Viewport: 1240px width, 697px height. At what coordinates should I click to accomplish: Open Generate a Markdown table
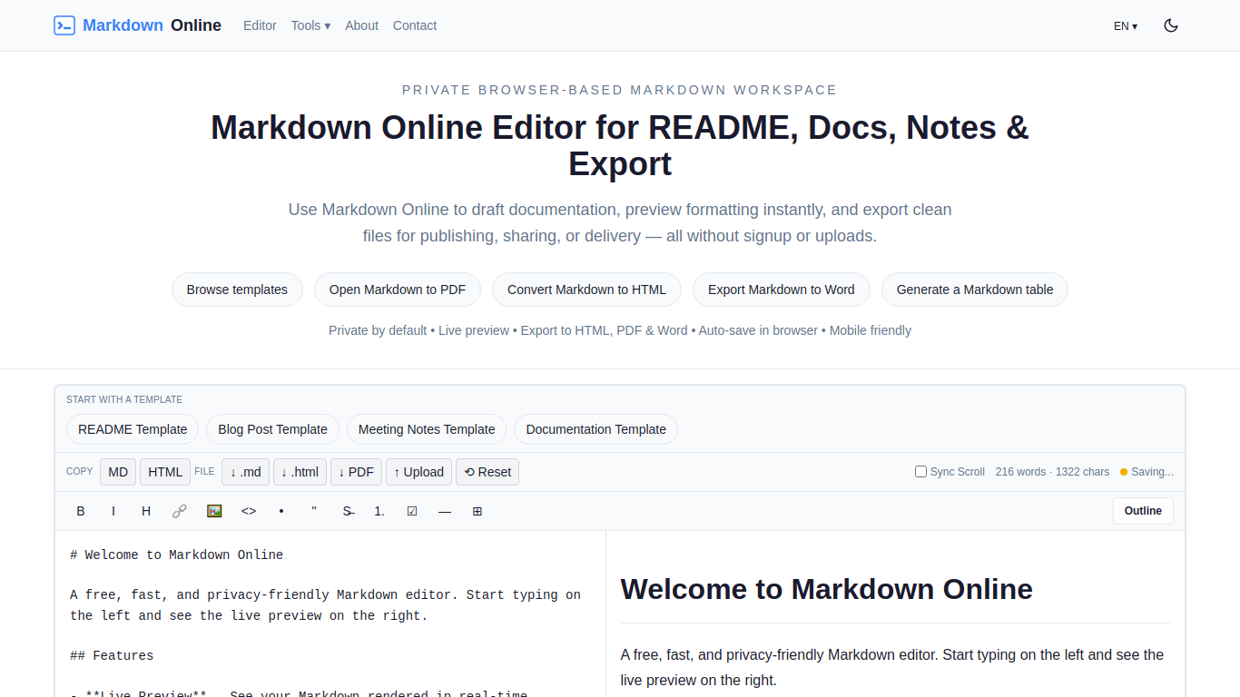(x=975, y=290)
